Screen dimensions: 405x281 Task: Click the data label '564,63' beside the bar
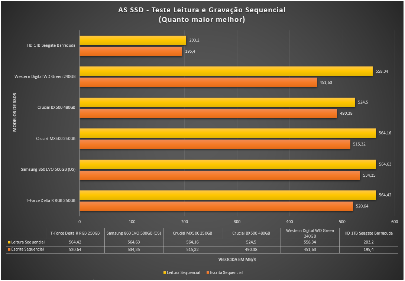click(385, 164)
